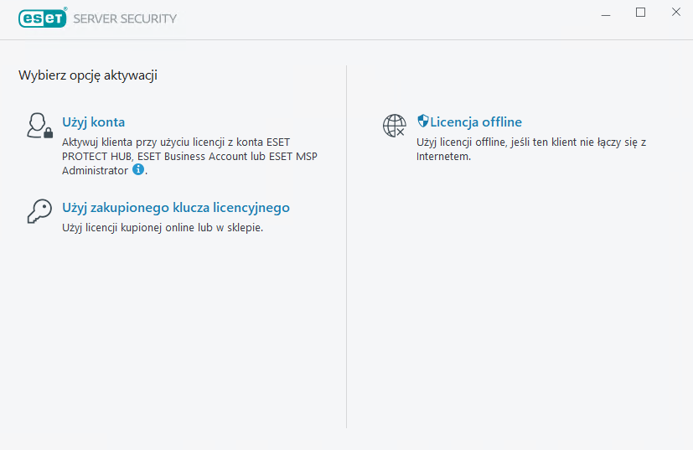
Task: Open the Użyj konta activation option
Action: point(93,122)
